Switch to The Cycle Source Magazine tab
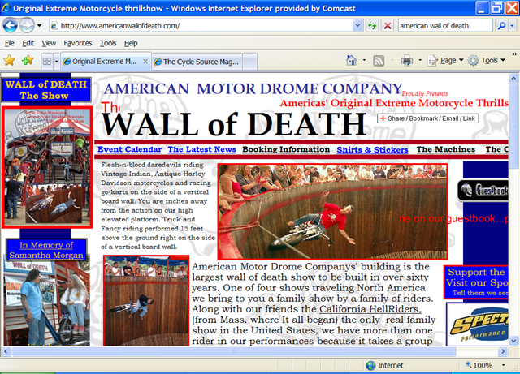 (201, 61)
